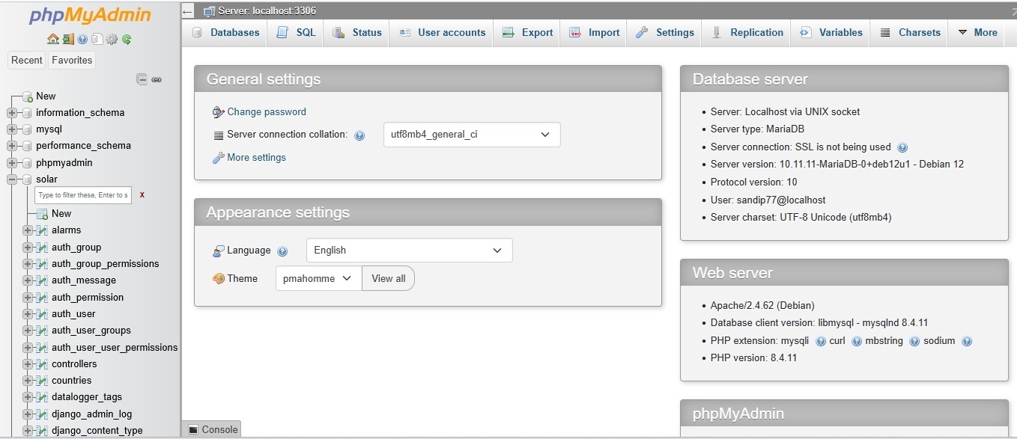The height and width of the screenshot is (439, 1017).
Task: Expand the auth_permission table node
Action: point(28,298)
